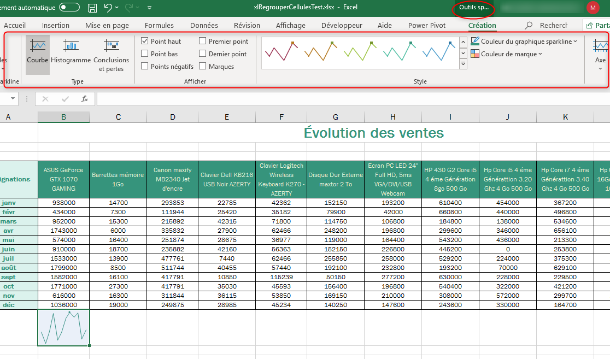Open the Affichage tab

(x=291, y=25)
